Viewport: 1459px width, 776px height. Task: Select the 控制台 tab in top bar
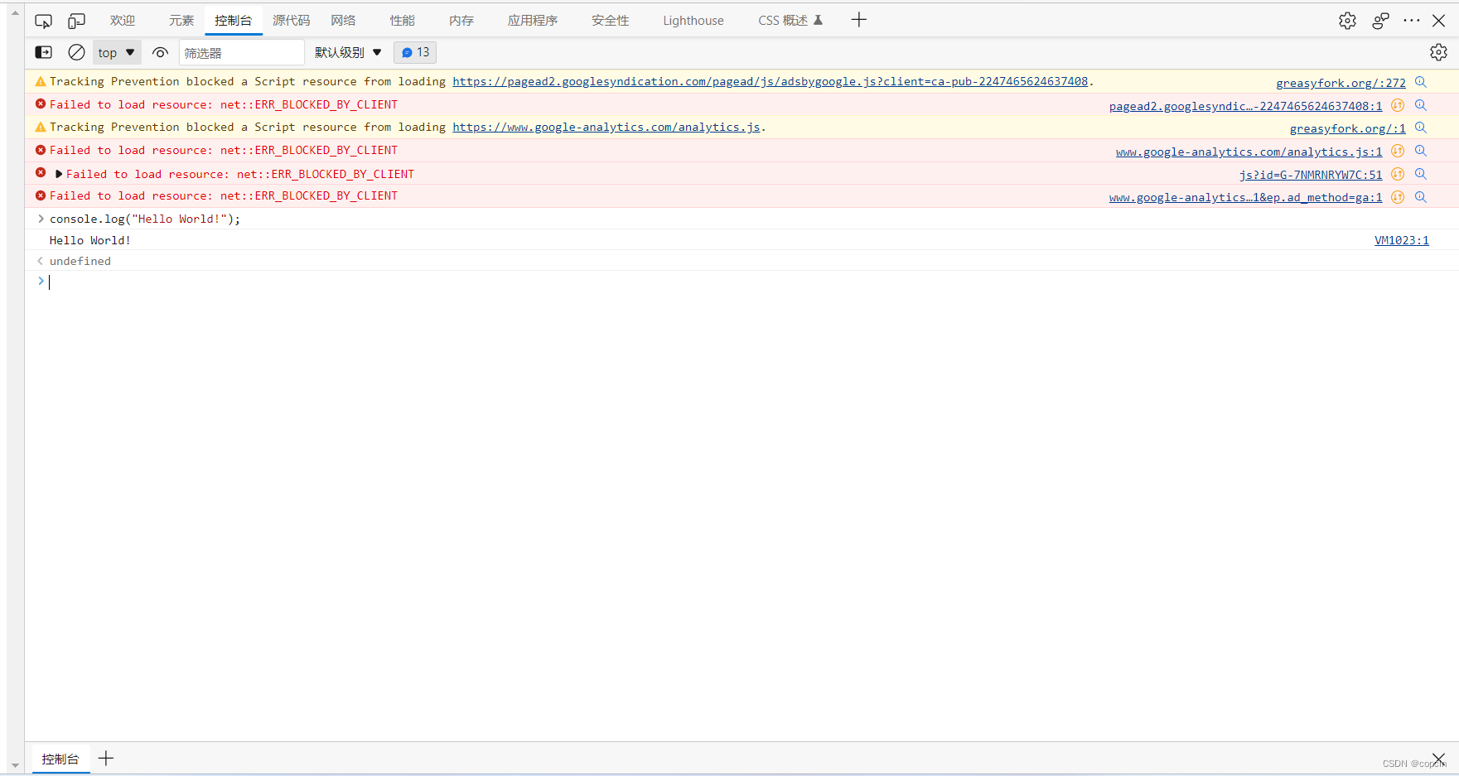pyautogui.click(x=233, y=21)
